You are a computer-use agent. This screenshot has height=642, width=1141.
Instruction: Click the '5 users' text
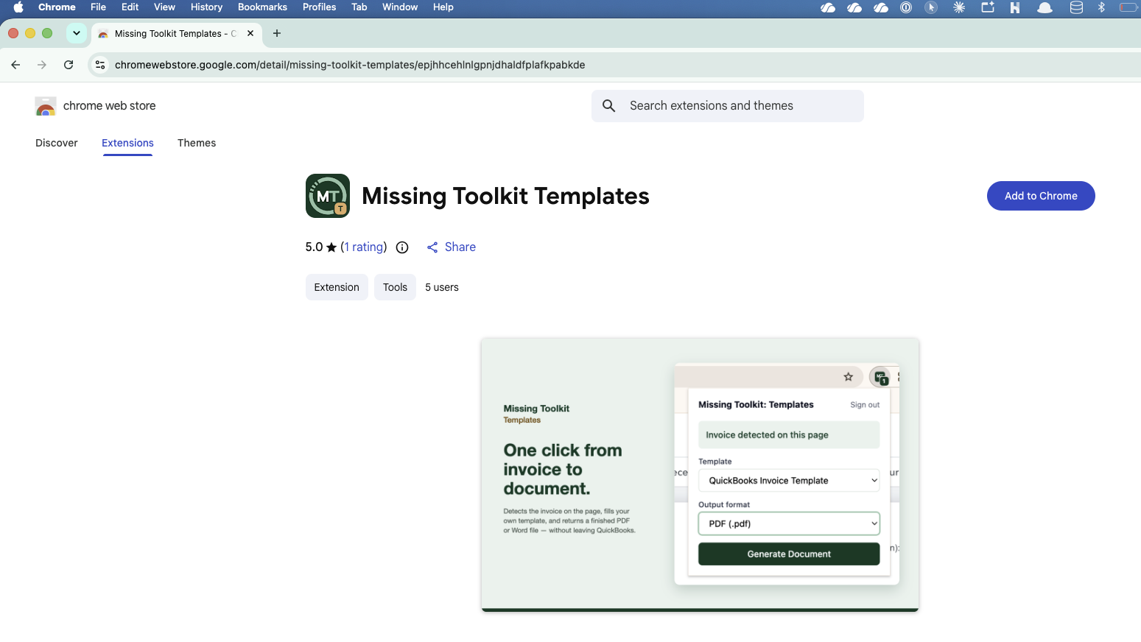pyautogui.click(x=442, y=287)
